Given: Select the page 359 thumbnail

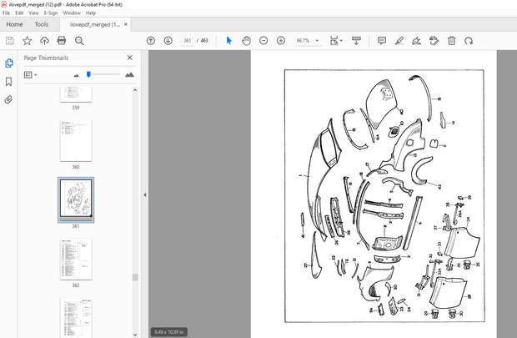Looking at the screenshot, I should [76, 94].
